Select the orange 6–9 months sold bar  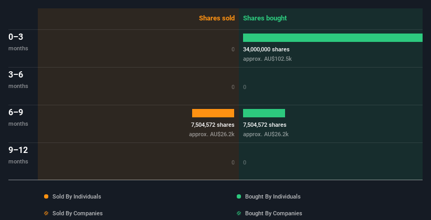click(x=213, y=113)
